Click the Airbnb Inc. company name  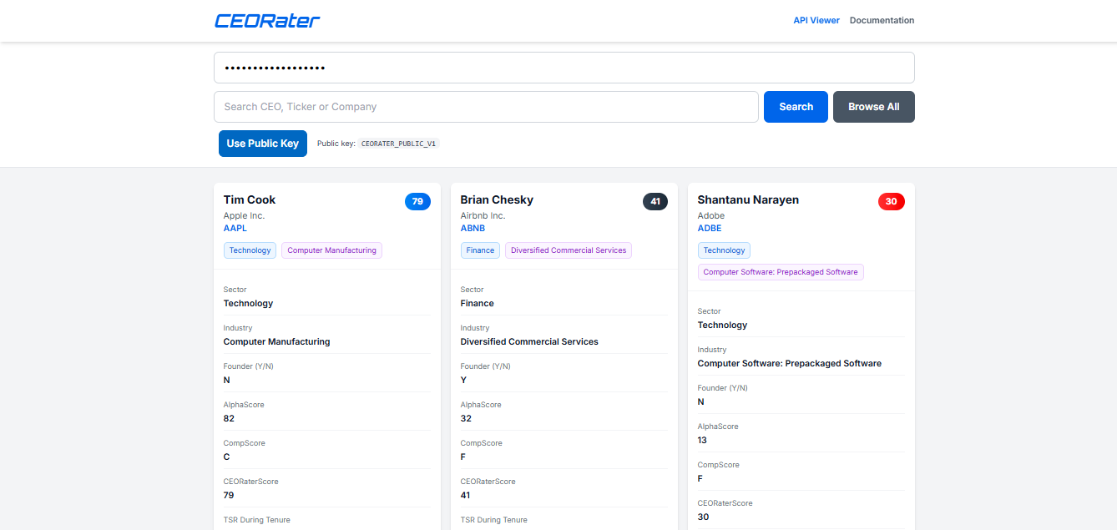(x=483, y=215)
